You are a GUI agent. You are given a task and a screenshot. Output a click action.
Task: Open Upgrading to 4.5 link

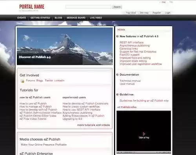pos(72,119)
